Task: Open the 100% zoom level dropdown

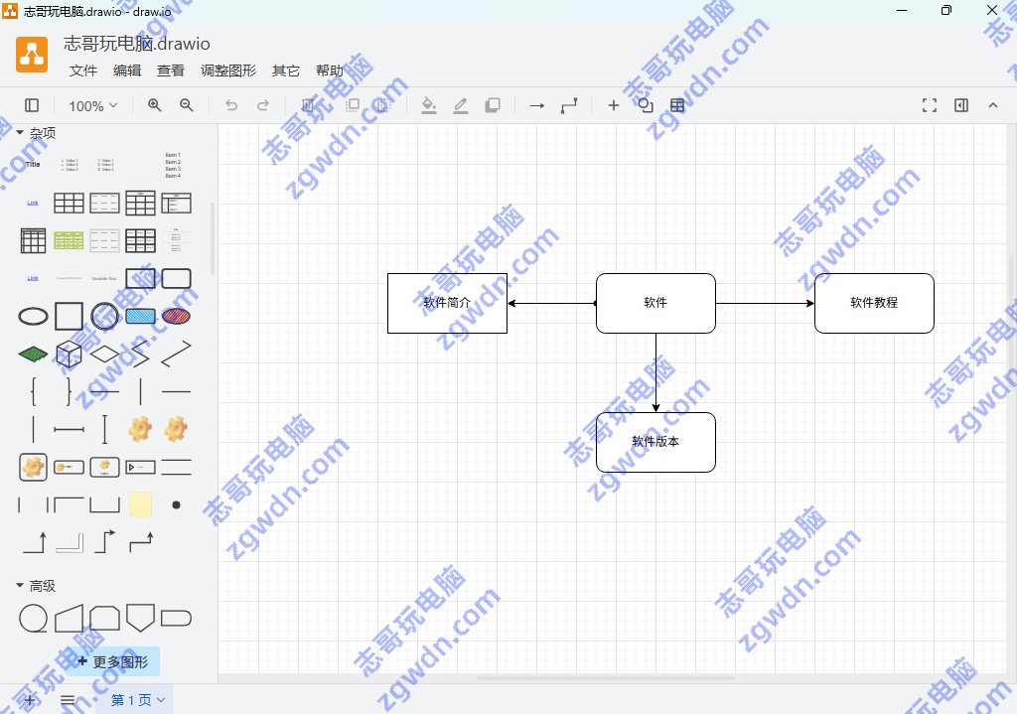Action: (92, 105)
